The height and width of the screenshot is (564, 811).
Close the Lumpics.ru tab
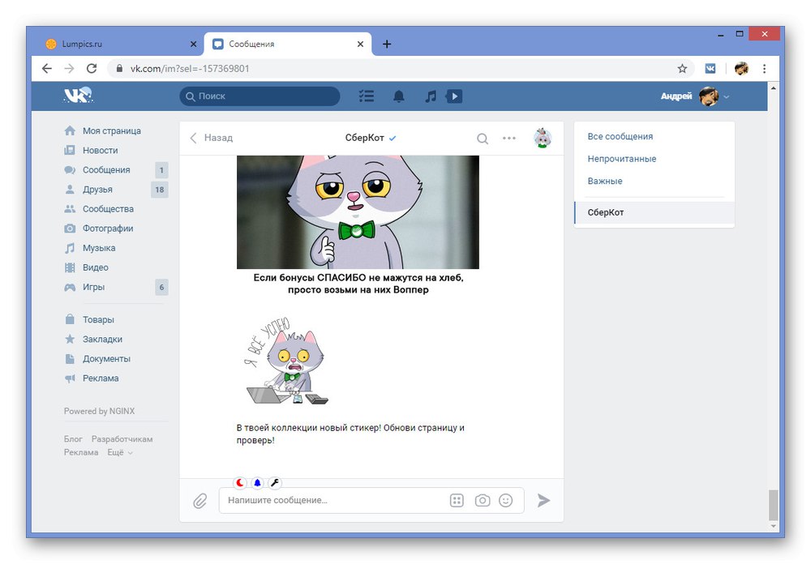pyautogui.click(x=194, y=44)
